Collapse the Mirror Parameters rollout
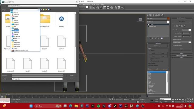Screen dimensions: 194x109 (x=182, y=18)
